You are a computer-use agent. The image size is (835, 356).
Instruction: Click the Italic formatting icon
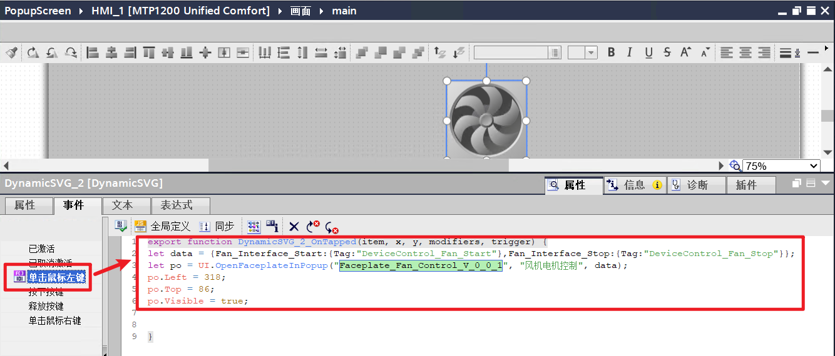(x=630, y=53)
